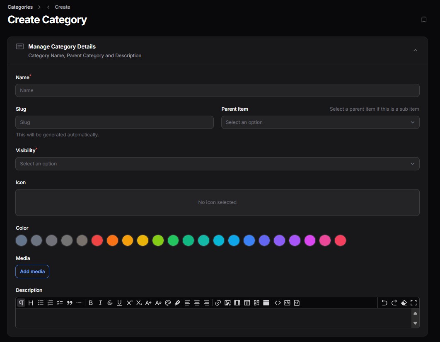Select the yellow color swatch
Screen dimensions: 440x342
tap(143, 240)
